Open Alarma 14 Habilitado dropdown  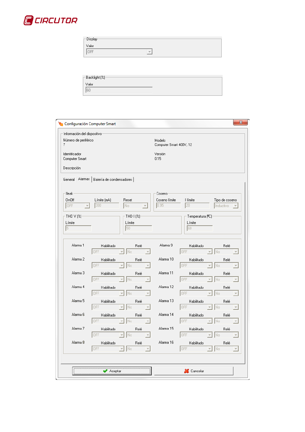(x=196, y=321)
